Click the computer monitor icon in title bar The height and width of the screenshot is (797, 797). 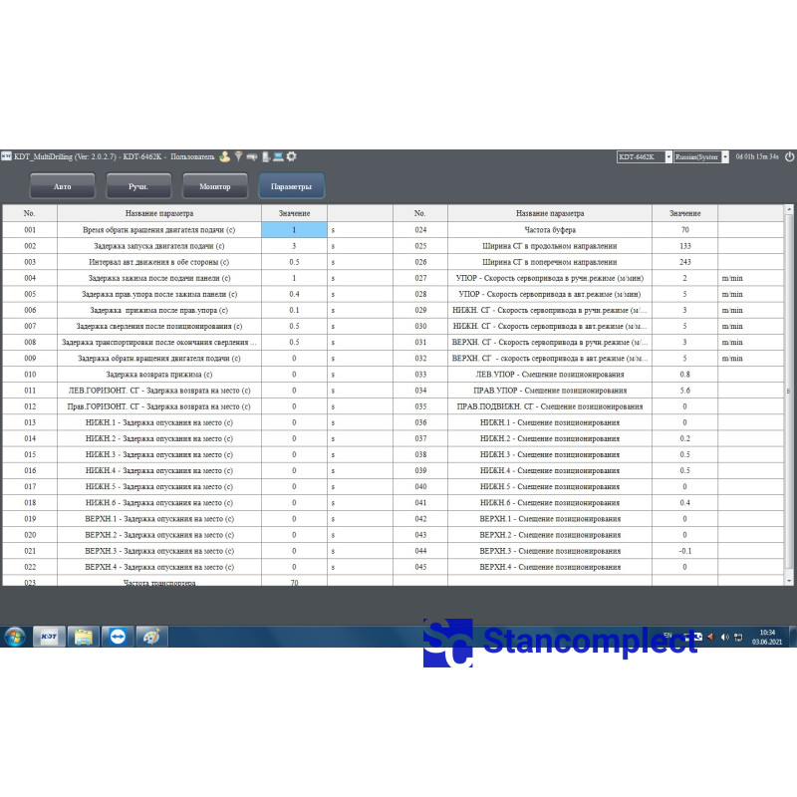click(278, 156)
